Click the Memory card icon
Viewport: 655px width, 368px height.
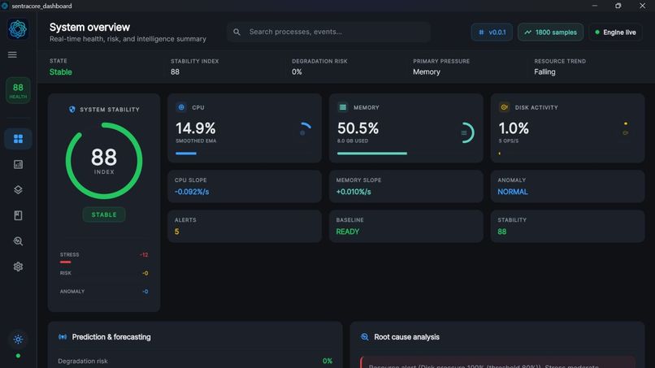click(343, 107)
